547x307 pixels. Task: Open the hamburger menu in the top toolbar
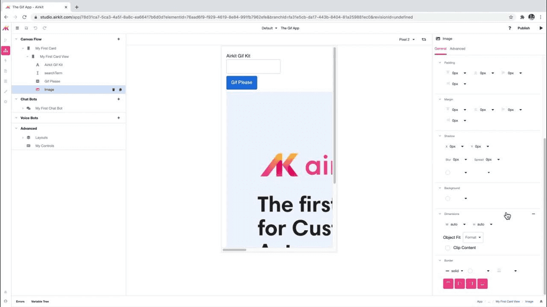17,28
